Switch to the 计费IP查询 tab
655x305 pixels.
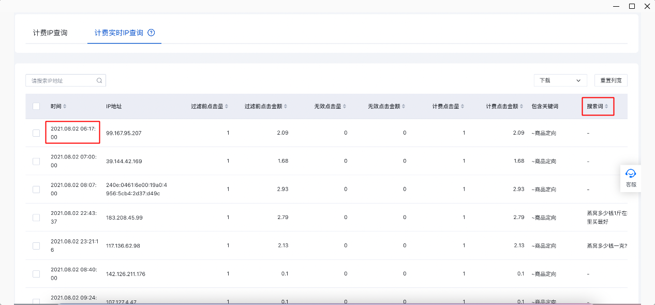[x=50, y=33]
